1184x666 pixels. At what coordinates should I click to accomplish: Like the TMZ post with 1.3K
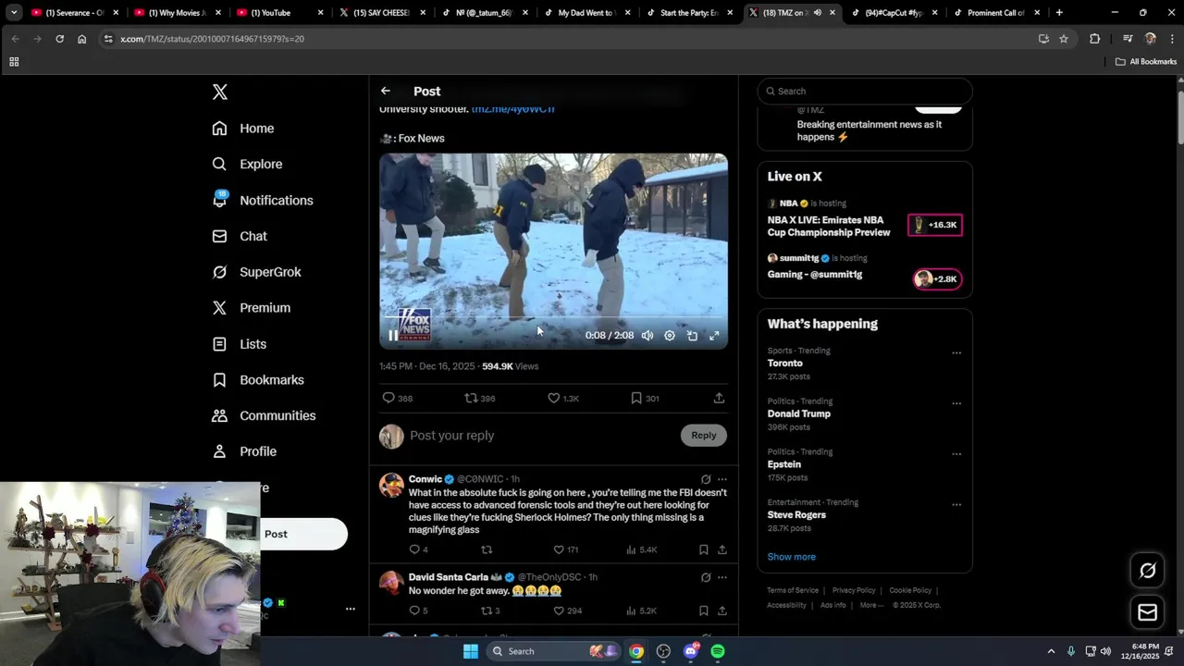553,398
